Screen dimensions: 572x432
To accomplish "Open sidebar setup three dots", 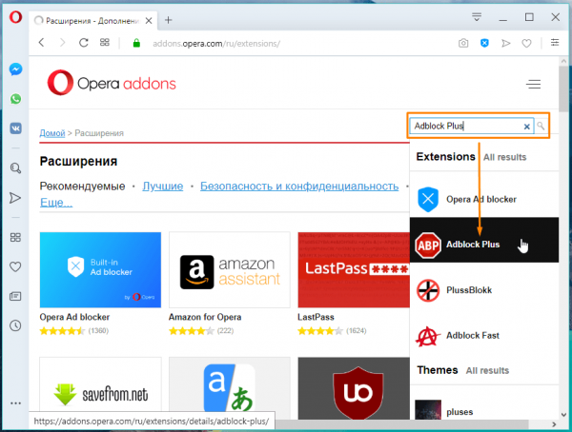I will coord(15,403).
